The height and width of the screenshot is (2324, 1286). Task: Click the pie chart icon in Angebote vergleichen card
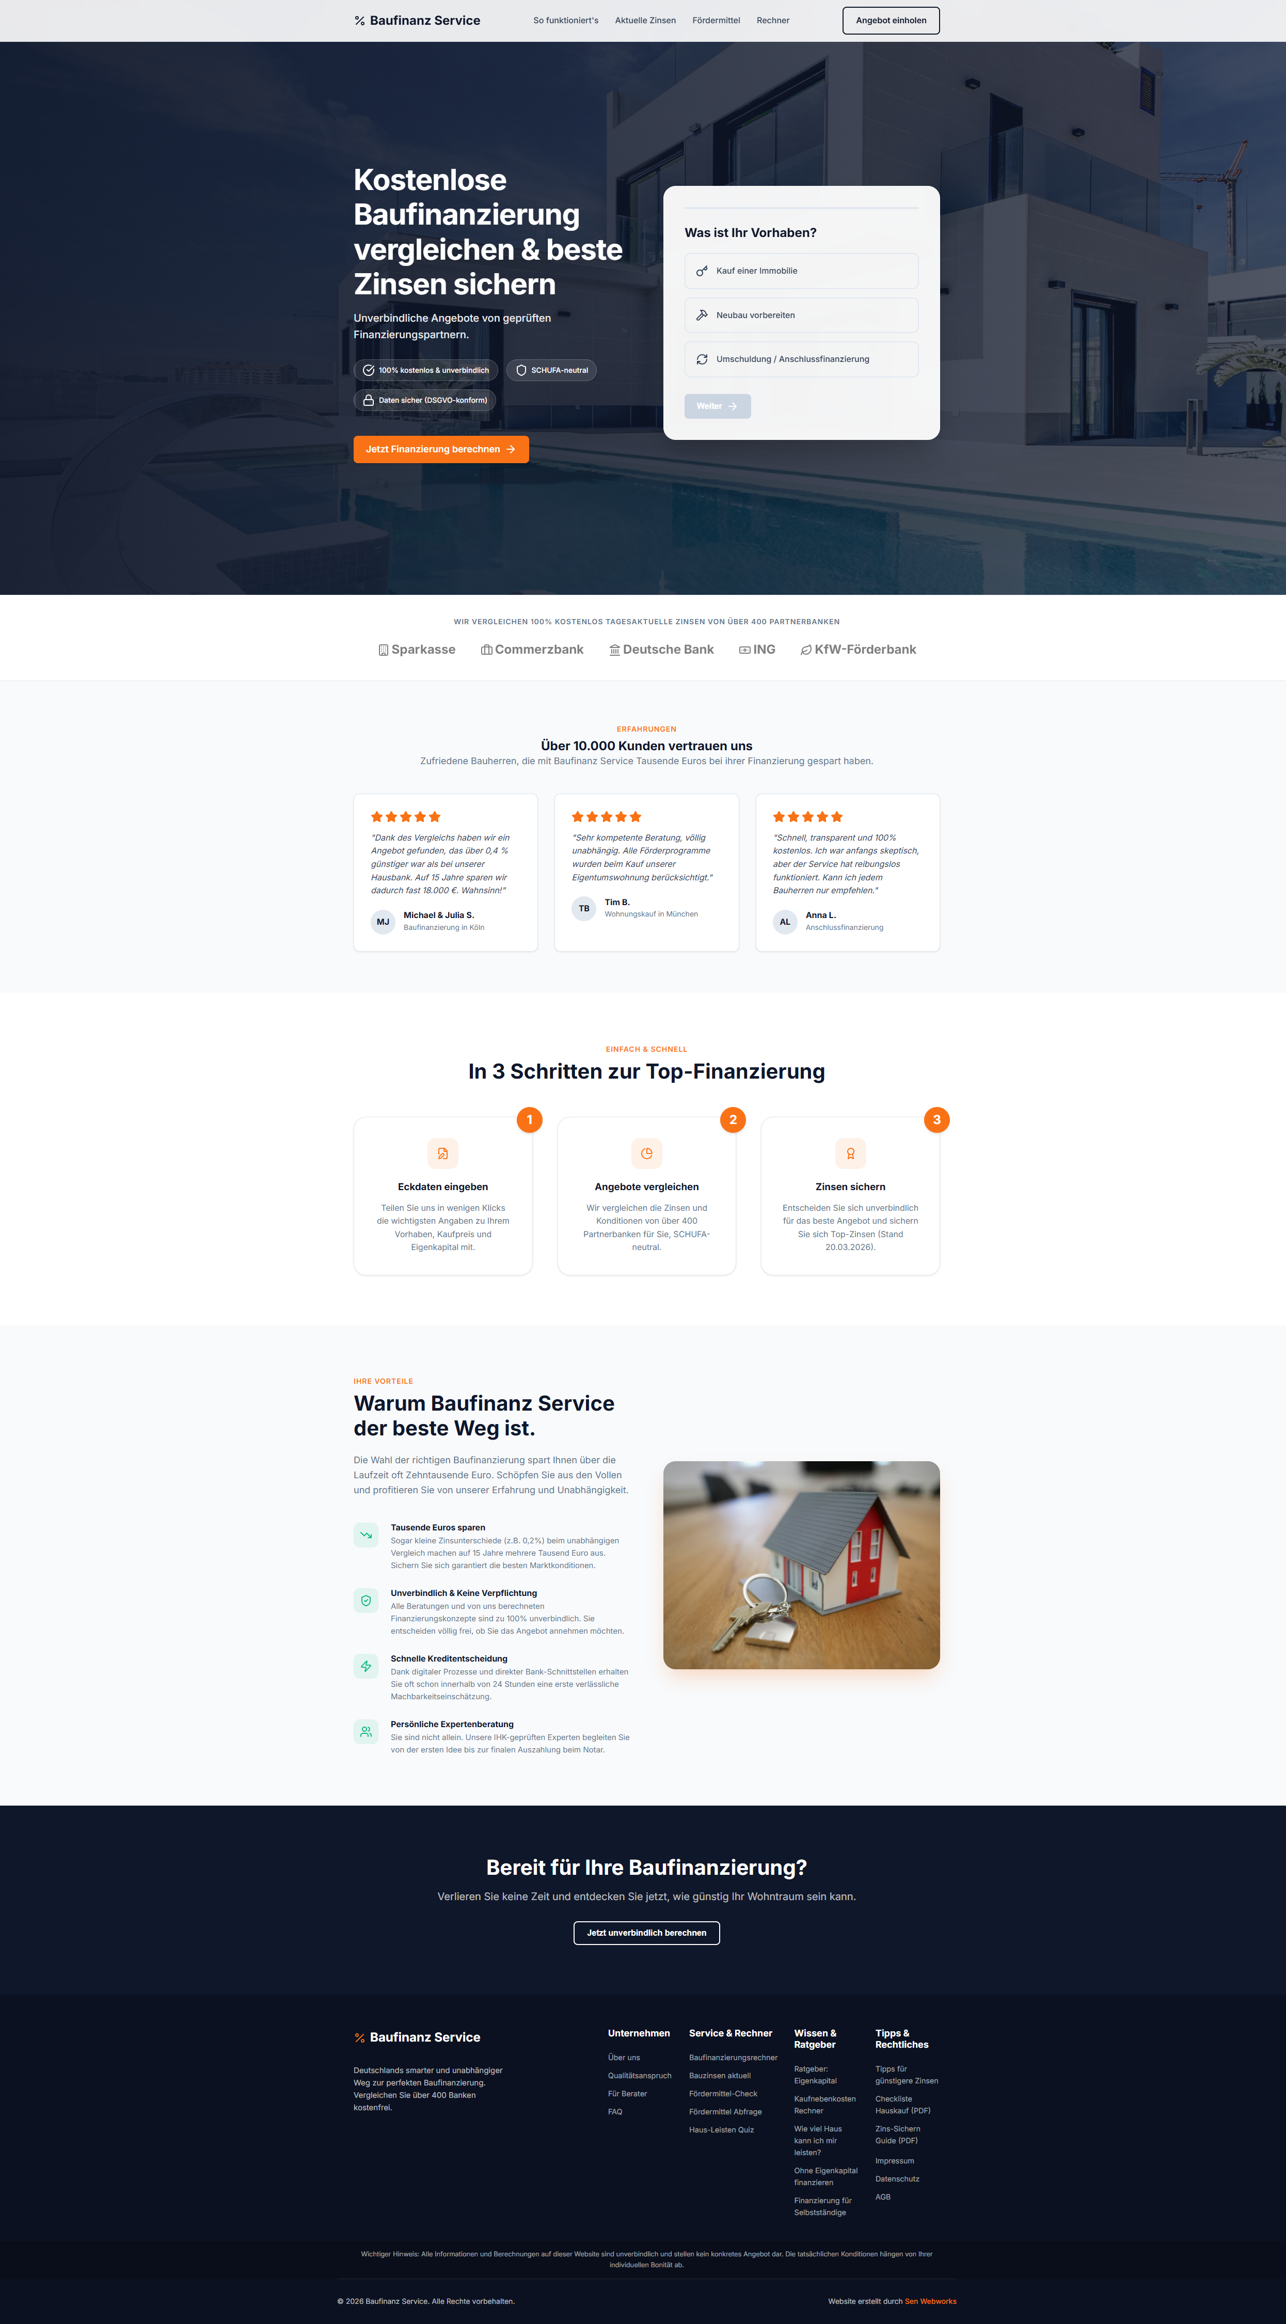coord(646,1153)
